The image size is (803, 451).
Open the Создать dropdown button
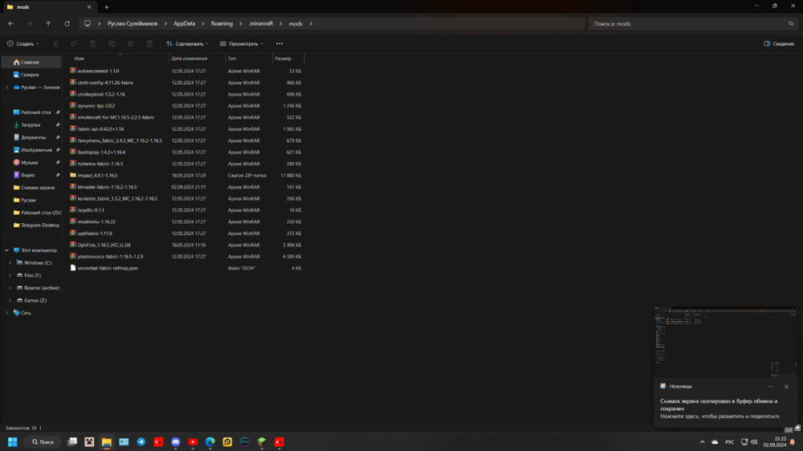coord(23,44)
